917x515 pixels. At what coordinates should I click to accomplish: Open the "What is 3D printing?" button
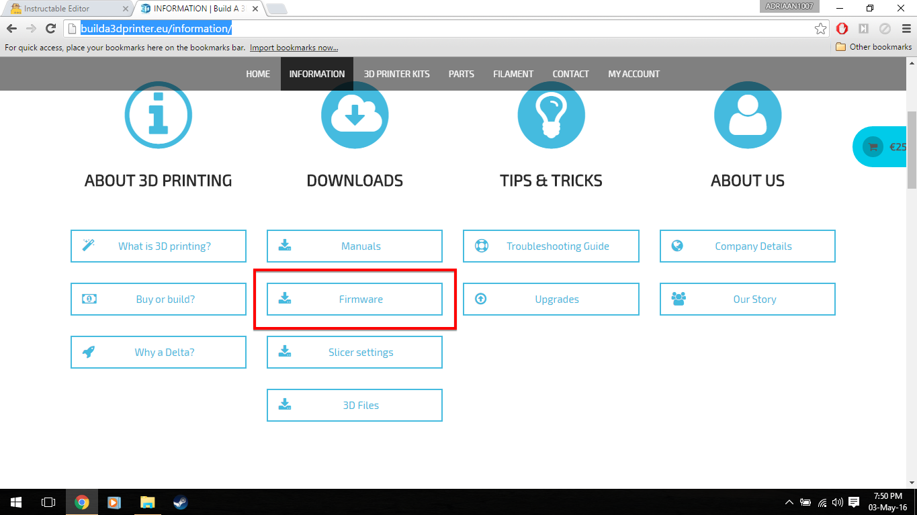[x=159, y=246]
